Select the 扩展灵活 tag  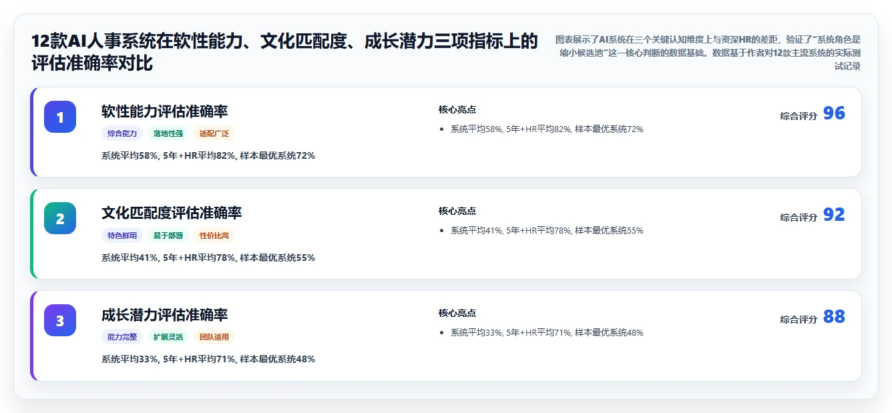tap(168, 337)
